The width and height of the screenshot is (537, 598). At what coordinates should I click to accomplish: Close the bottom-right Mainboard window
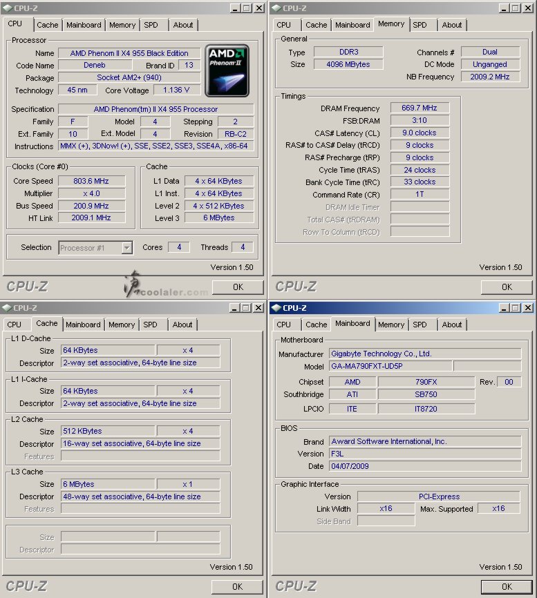click(528, 308)
